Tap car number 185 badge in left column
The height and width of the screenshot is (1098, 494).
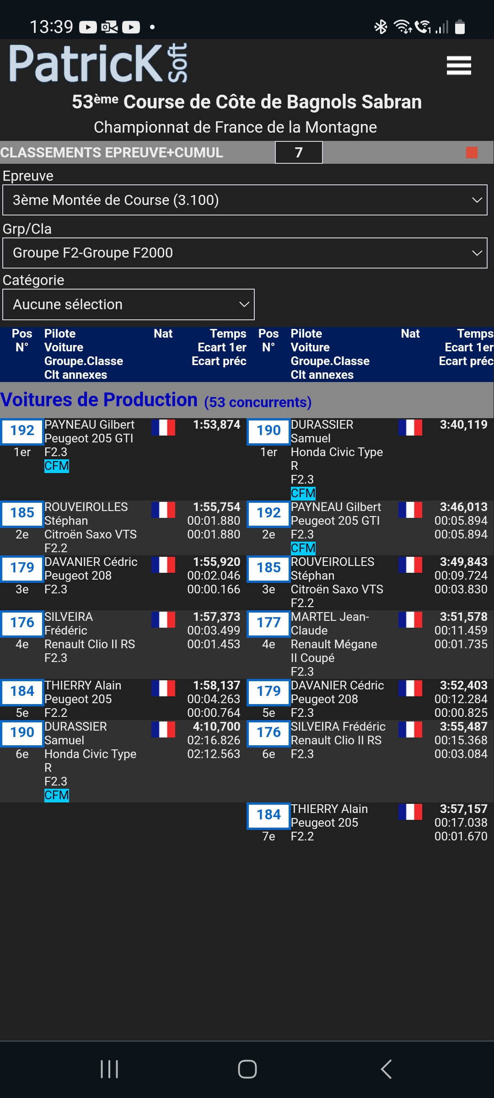pos(22,513)
